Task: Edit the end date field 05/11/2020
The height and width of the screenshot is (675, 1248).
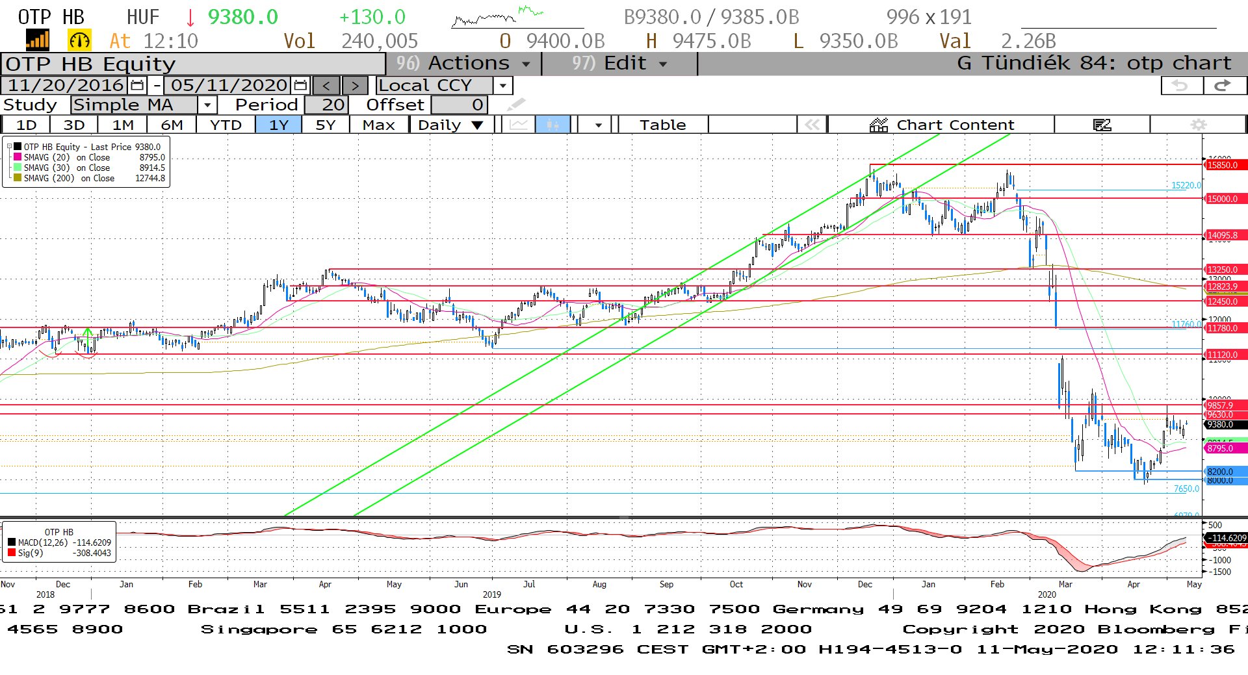Action: [x=229, y=85]
